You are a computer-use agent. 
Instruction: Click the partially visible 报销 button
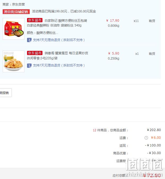point(6,93)
